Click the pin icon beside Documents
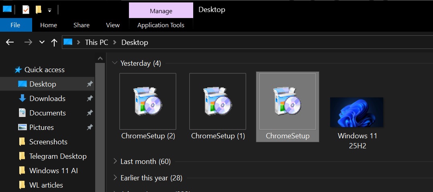The width and height of the screenshot is (433, 192). coord(90,113)
